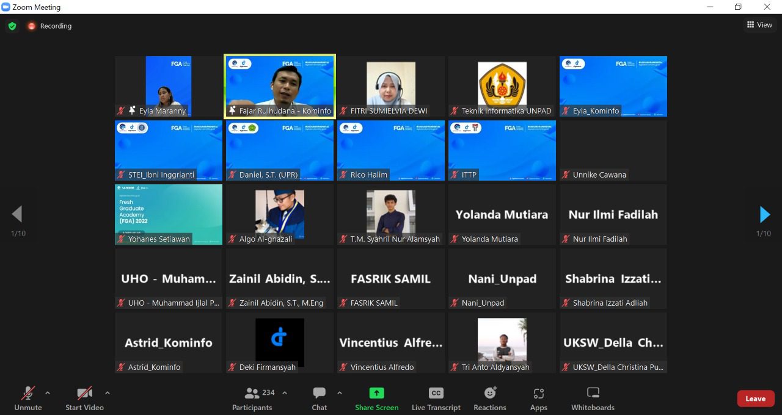This screenshot has height=415, width=782.
Task: Enable Live Transcript captions
Action: 436,399
